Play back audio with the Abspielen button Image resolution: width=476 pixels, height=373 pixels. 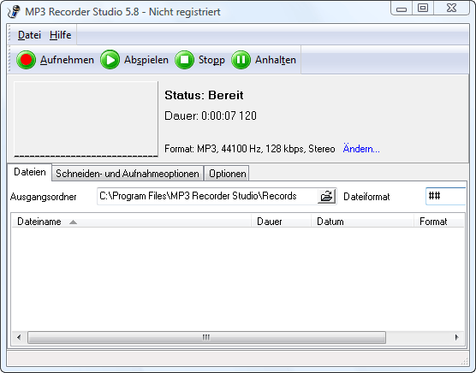[134, 60]
